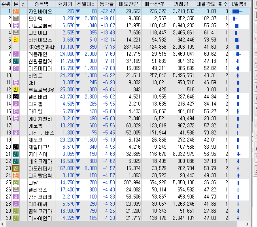Click the 증 badge beside 에이치앤비
The height and width of the screenshot is (227, 257).
[16, 119]
